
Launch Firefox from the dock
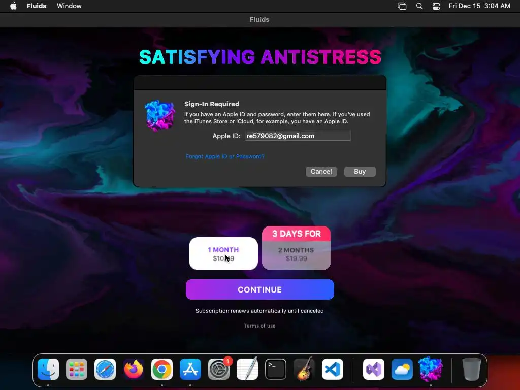[134, 369]
